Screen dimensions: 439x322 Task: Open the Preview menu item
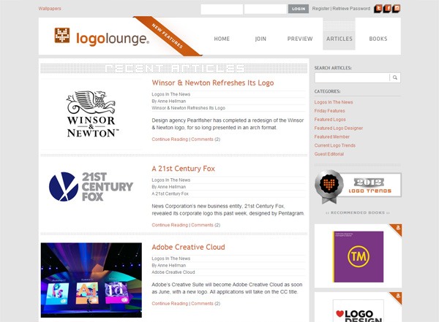[300, 39]
